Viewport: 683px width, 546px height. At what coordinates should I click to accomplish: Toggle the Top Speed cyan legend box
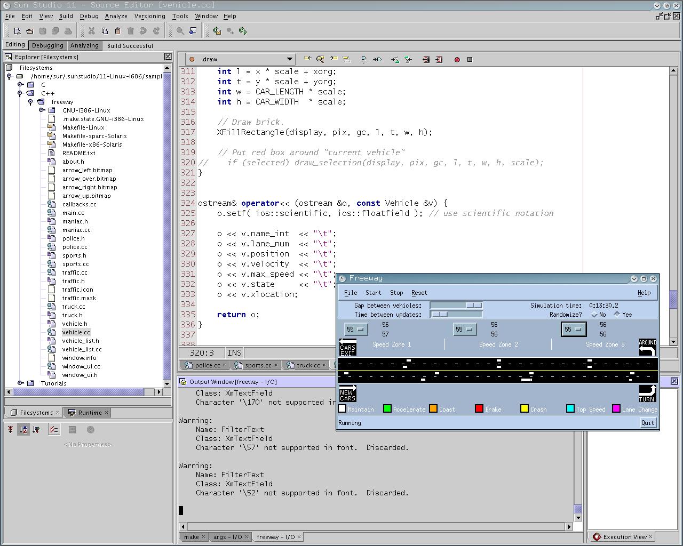[570, 409]
